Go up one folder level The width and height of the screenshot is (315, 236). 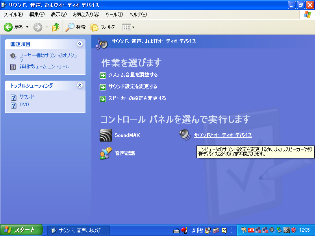(x=56, y=27)
